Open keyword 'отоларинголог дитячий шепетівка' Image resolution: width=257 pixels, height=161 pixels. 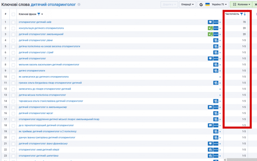click(38, 156)
